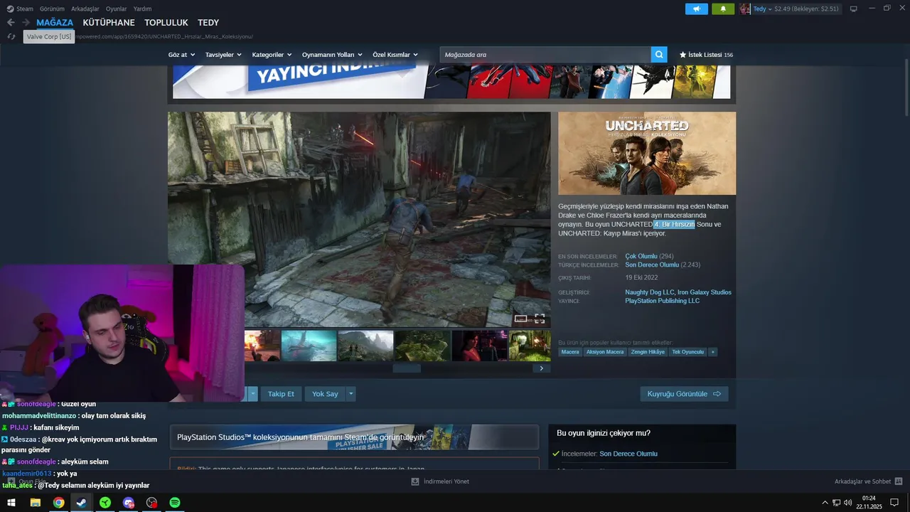This screenshot has height=512, width=910.
Task: Open the Arkadaşlar menu
Action: pyautogui.click(x=85, y=9)
